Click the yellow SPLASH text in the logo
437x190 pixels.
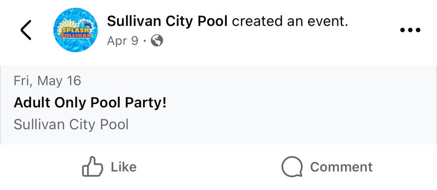(75, 30)
